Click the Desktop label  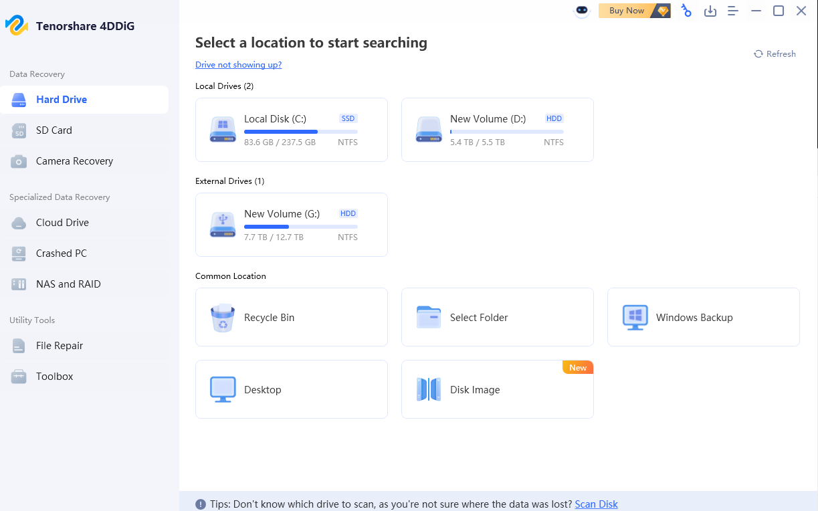click(263, 390)
